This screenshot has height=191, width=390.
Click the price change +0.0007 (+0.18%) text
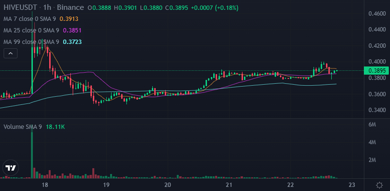(214, 8)
